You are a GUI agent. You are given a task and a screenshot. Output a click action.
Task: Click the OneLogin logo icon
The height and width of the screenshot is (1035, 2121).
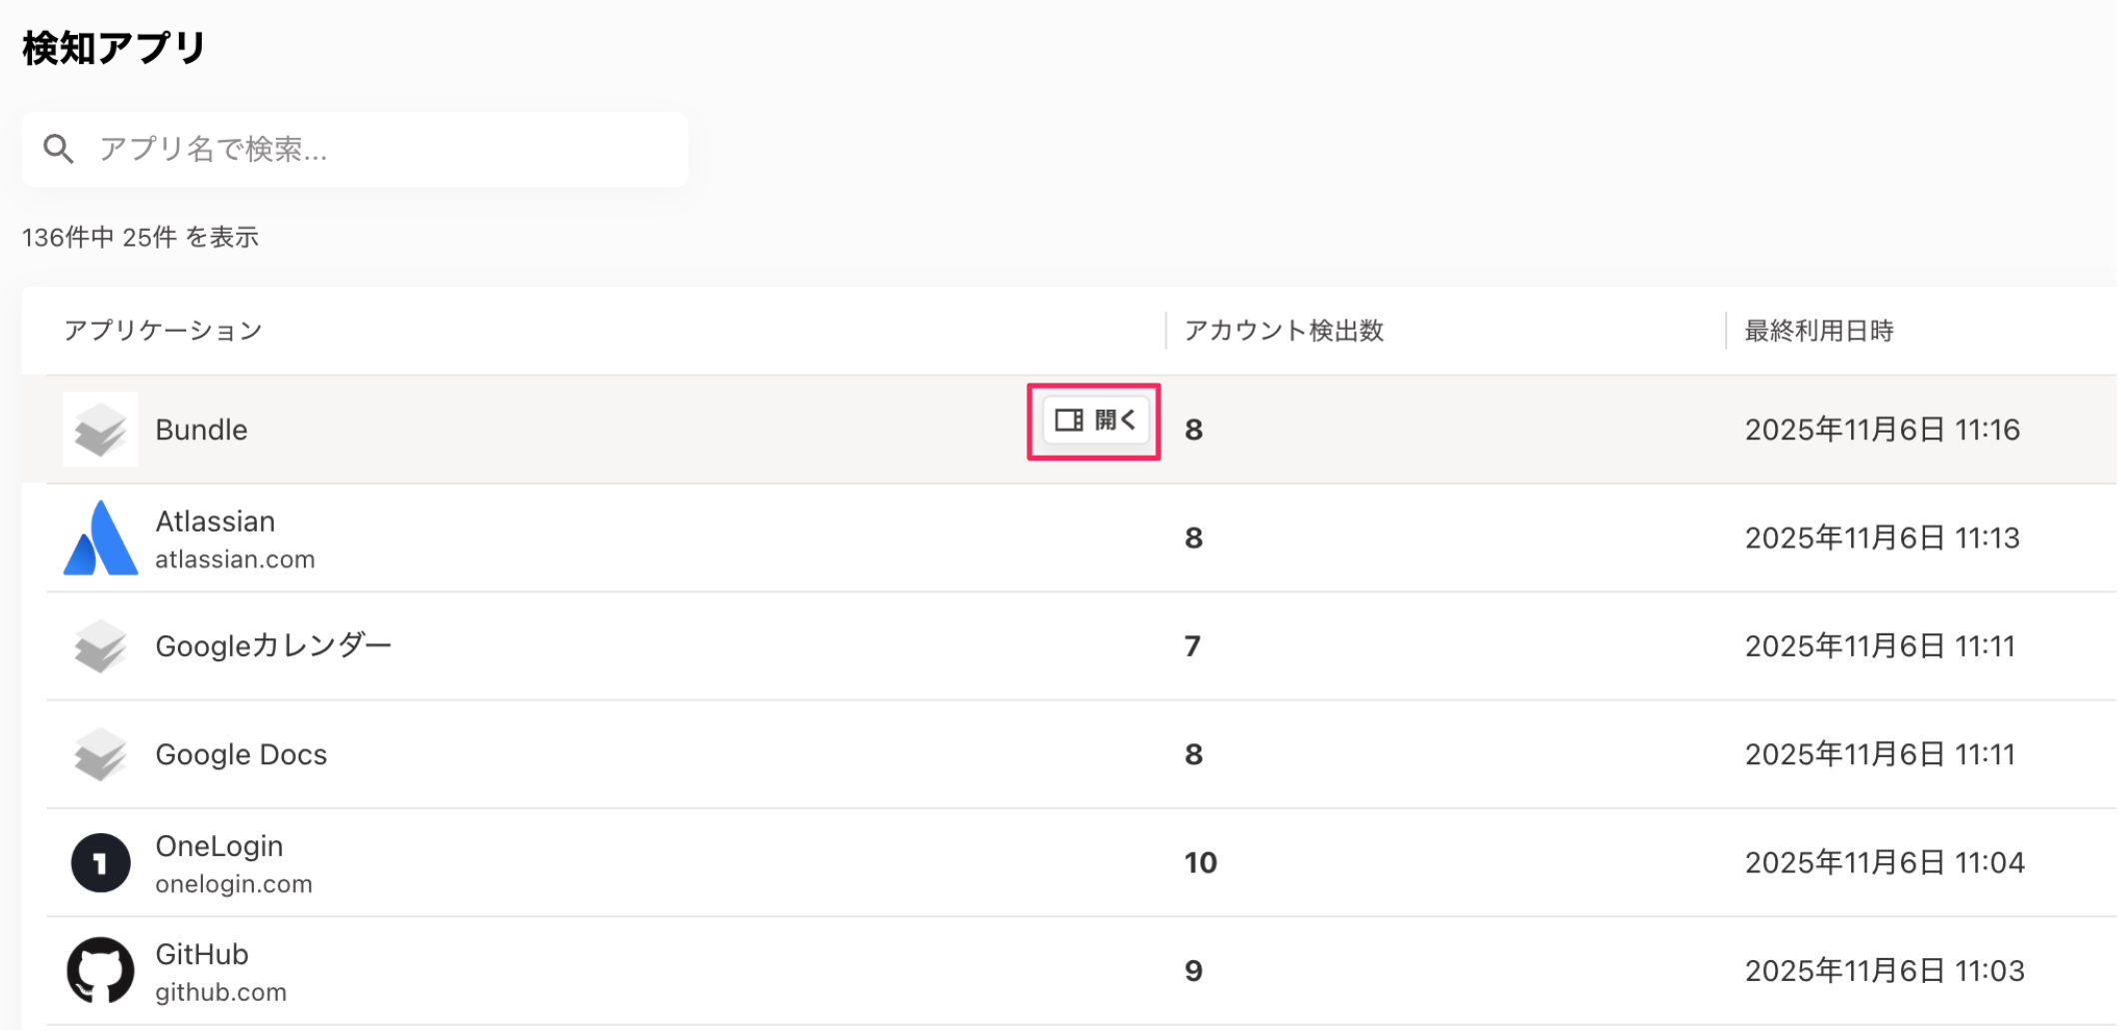click(100, 863)
